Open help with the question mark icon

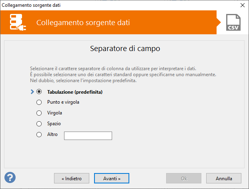pos(10,177)
